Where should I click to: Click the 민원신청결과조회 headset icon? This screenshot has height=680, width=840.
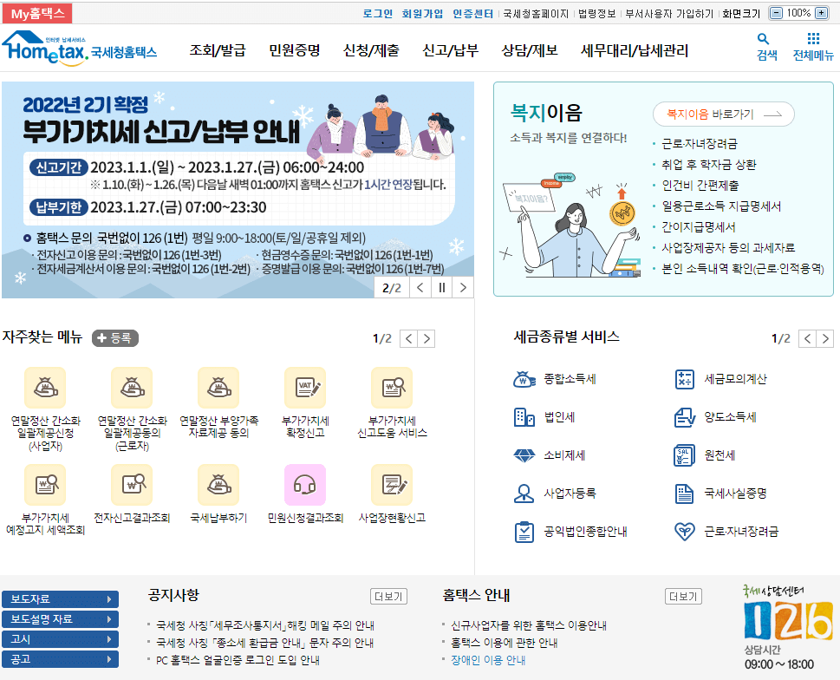click(305, 485)
